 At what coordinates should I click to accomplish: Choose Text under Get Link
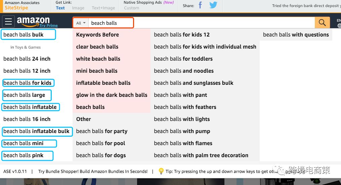click(60, 8)
